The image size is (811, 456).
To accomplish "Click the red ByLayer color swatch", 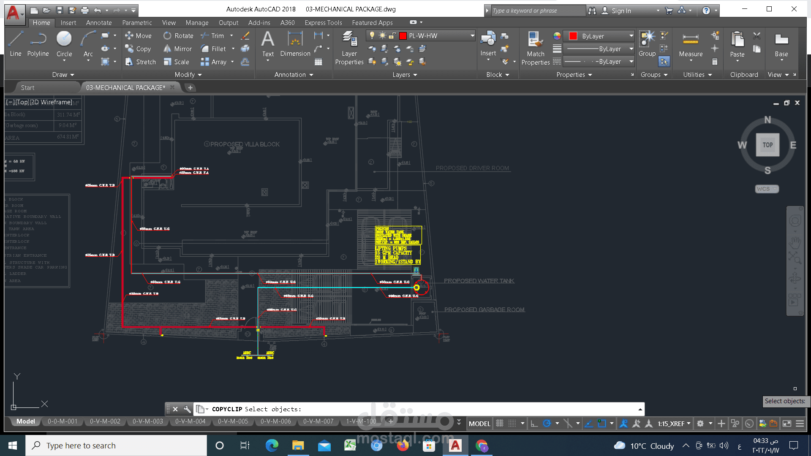I will point(573,36).
